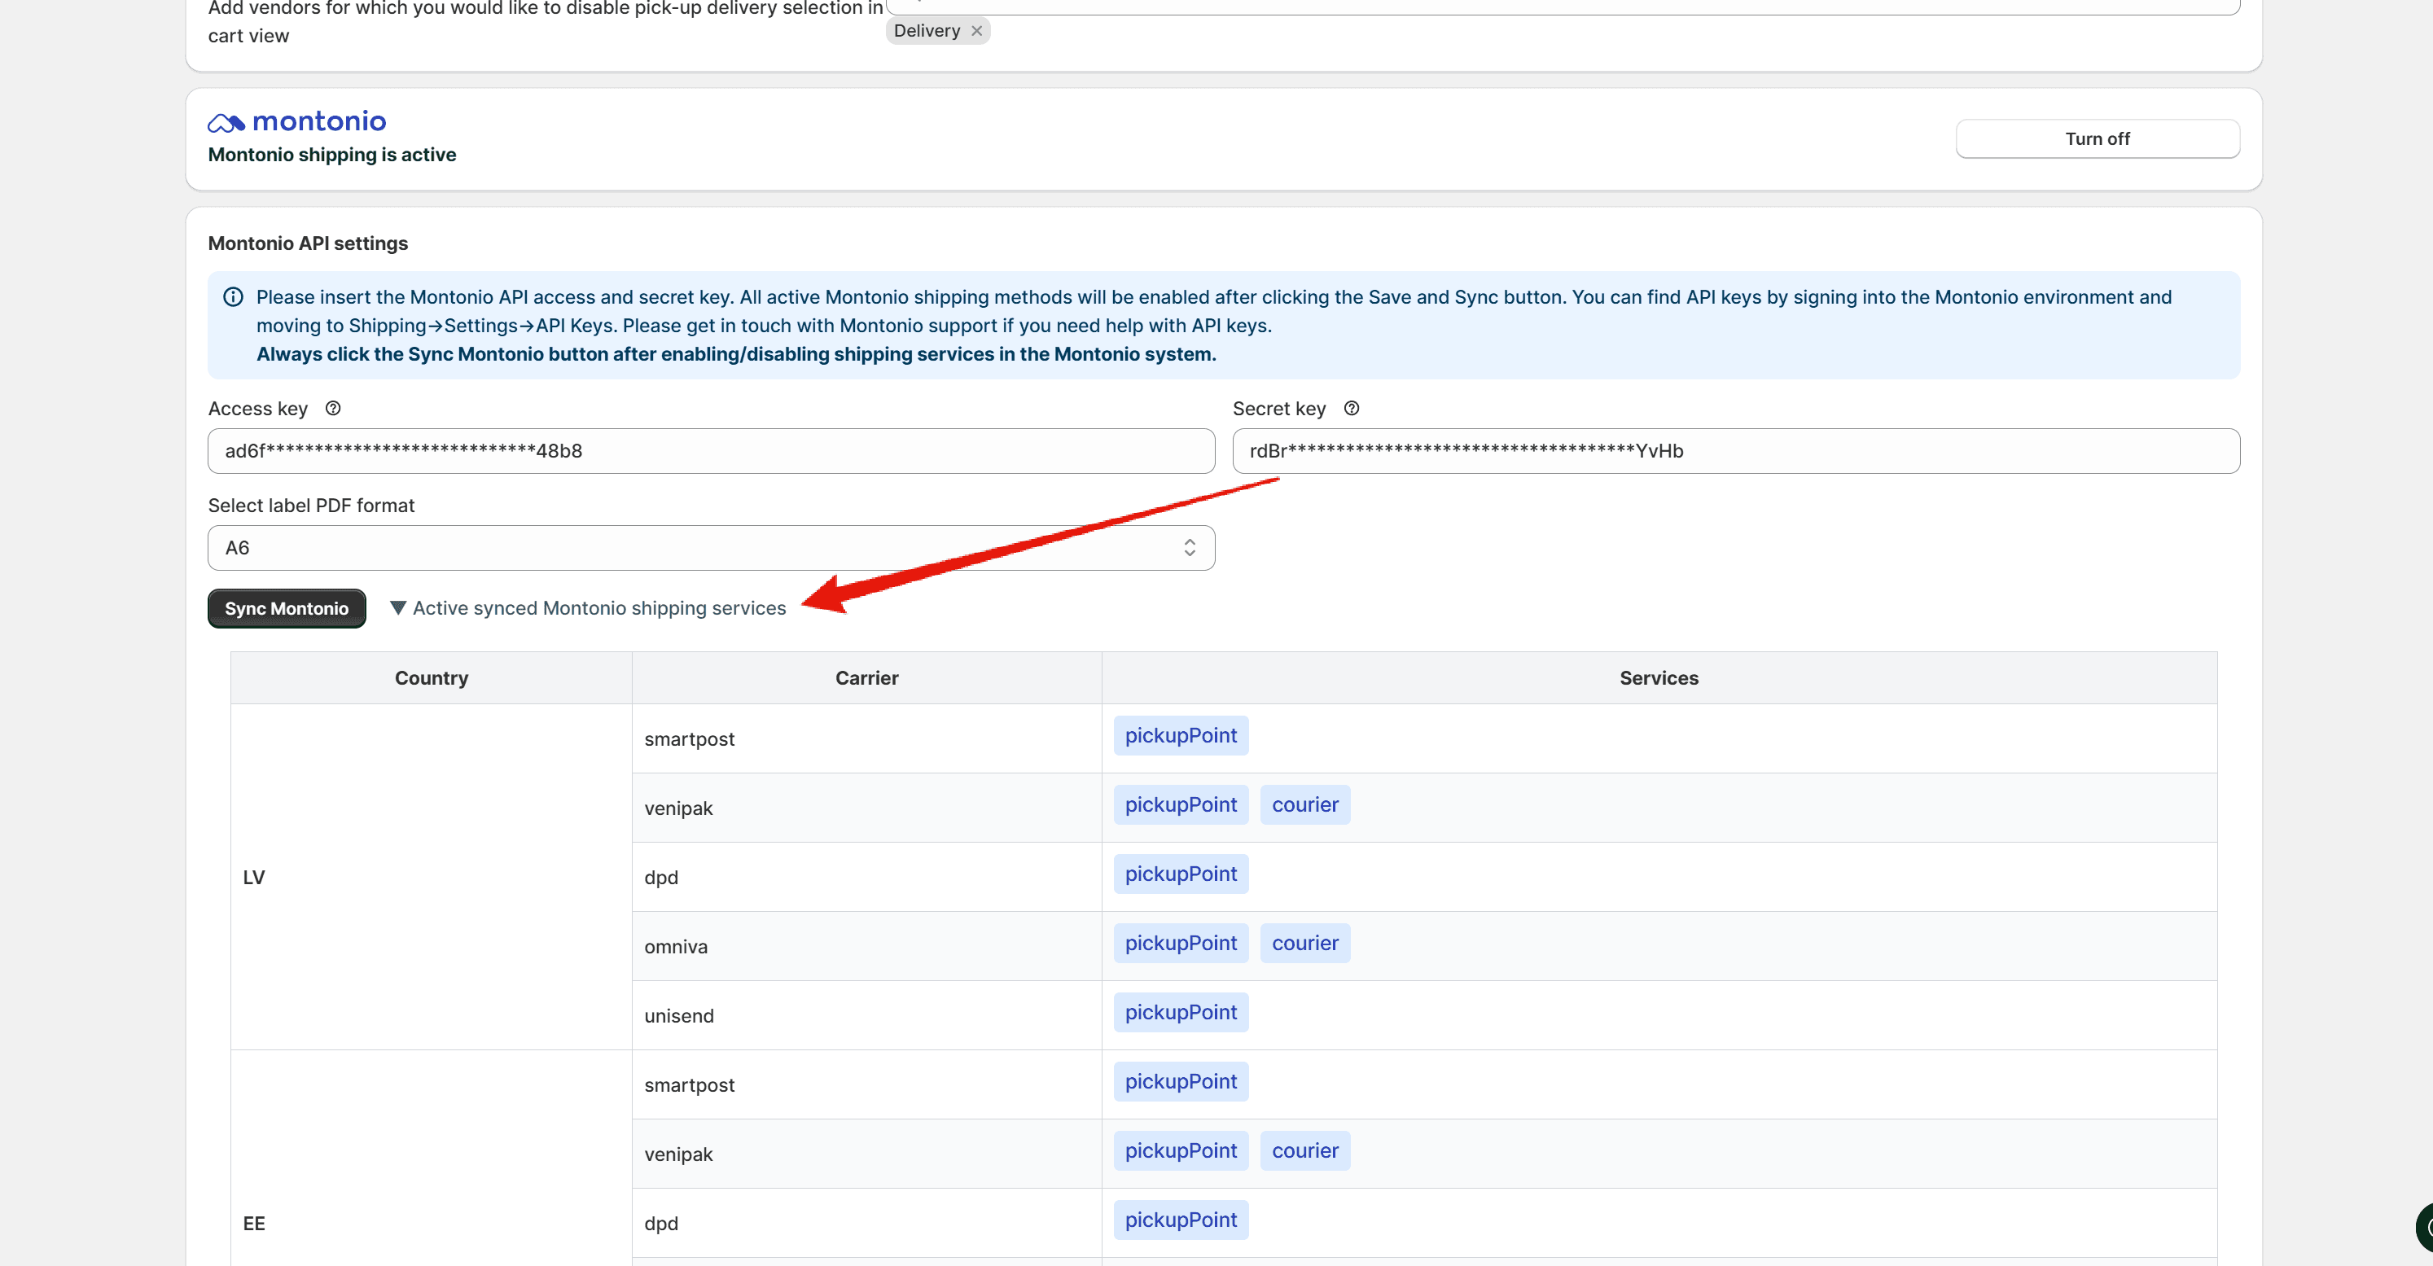
Task: Click the Montonio logo
Action: tap(296, 122)
